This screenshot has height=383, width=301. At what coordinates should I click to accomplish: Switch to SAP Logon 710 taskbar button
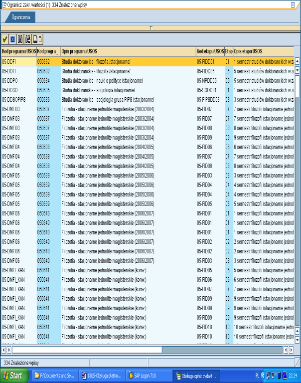pos(149,376)
